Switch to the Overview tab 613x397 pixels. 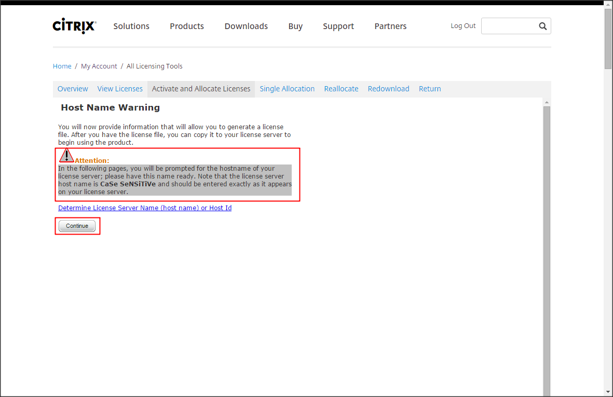click(73, 89)
